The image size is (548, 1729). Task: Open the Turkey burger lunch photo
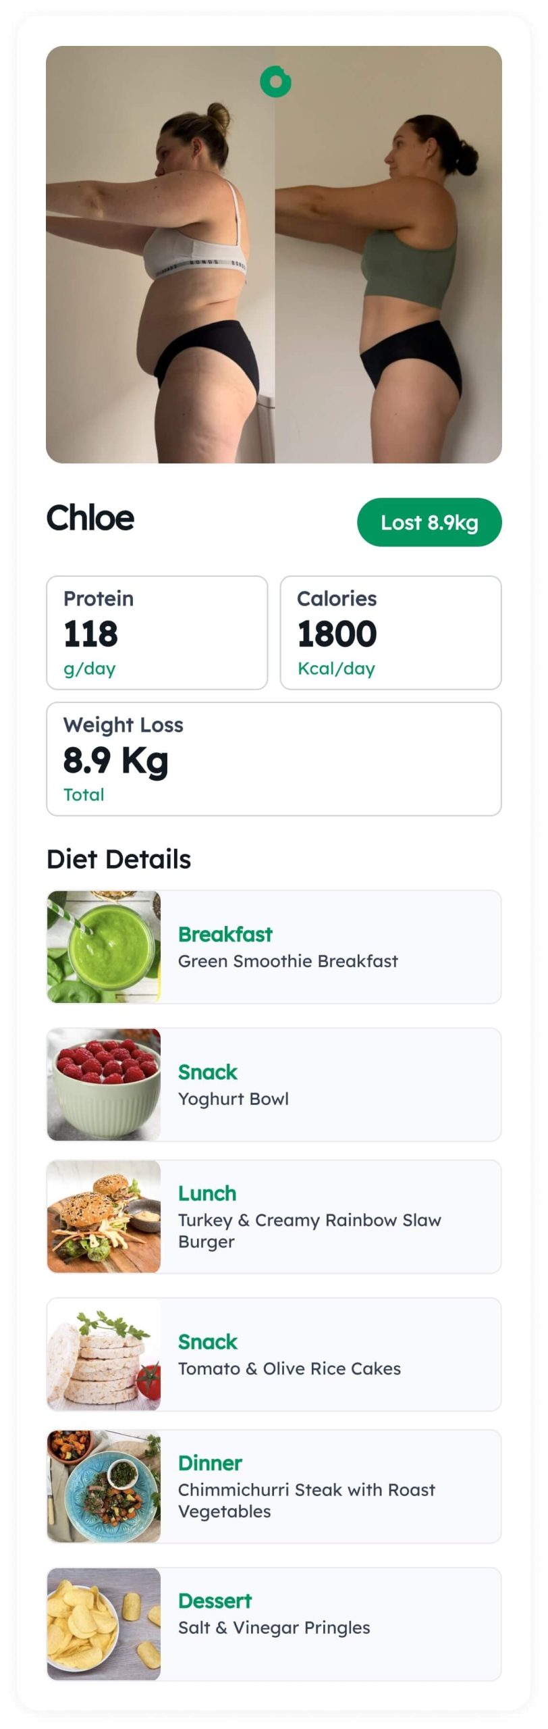pos(104,1216)
